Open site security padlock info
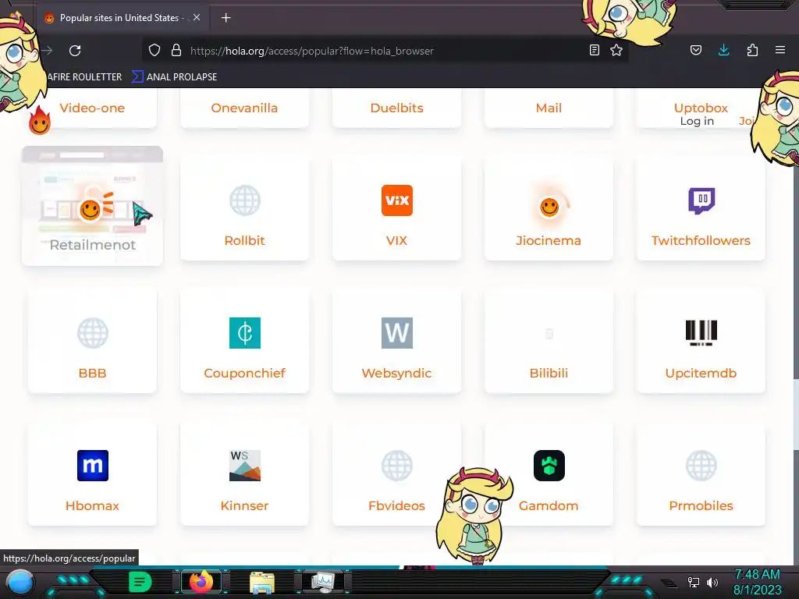This screenshot has height=599, width=799. click(x=176, y=51)
